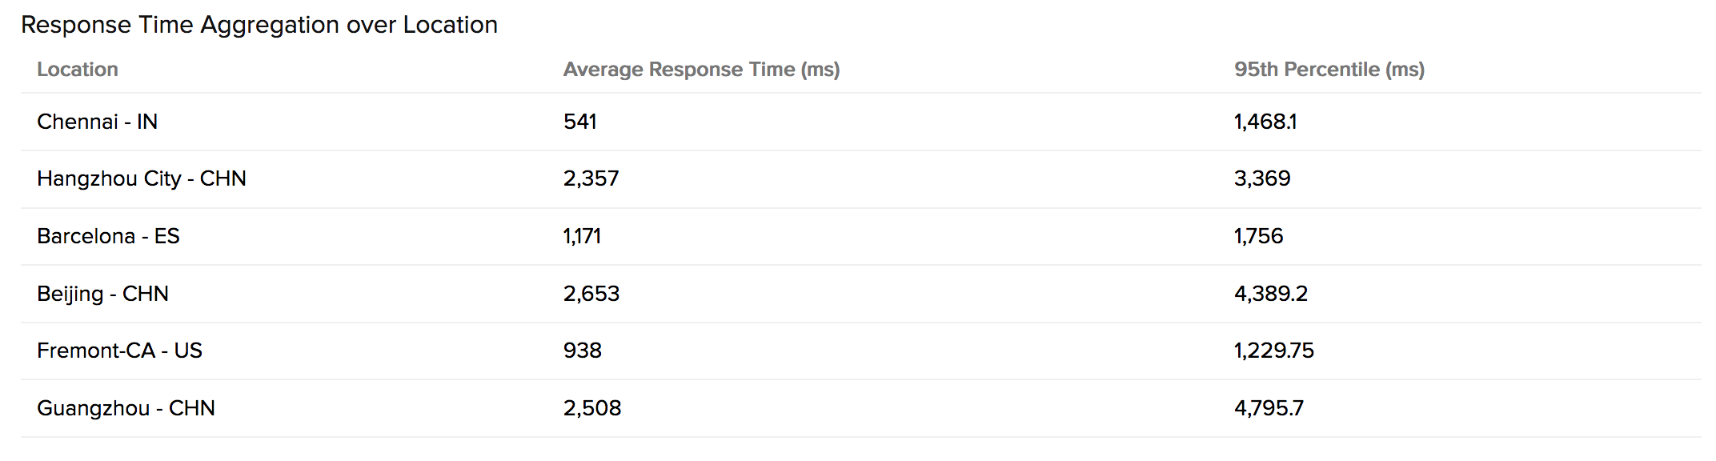Click the Barcelona - ES location name
The height and width of the screenshot is (461, 1716).
(x=108, y=236)
